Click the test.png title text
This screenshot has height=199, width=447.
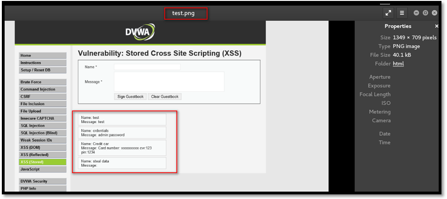point(183,13)
